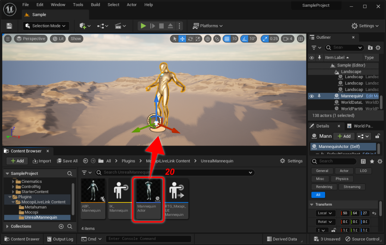
Task: Select the rotate tool in viewport toolbar
Action: click(x=190, y=39)
